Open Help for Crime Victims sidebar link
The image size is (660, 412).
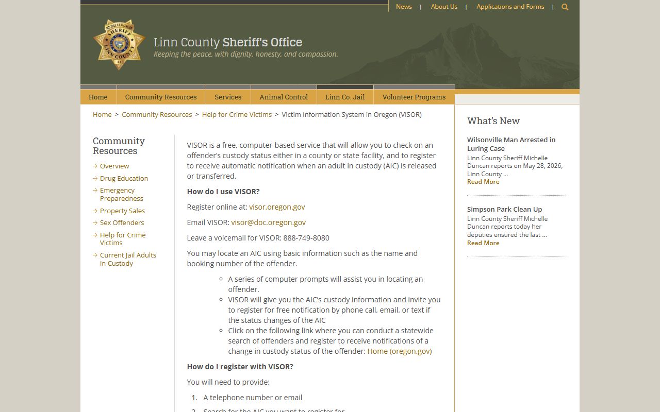click(x=123, y=239)
